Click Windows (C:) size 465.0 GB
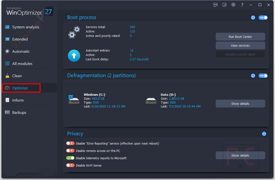 pos(98,99)
